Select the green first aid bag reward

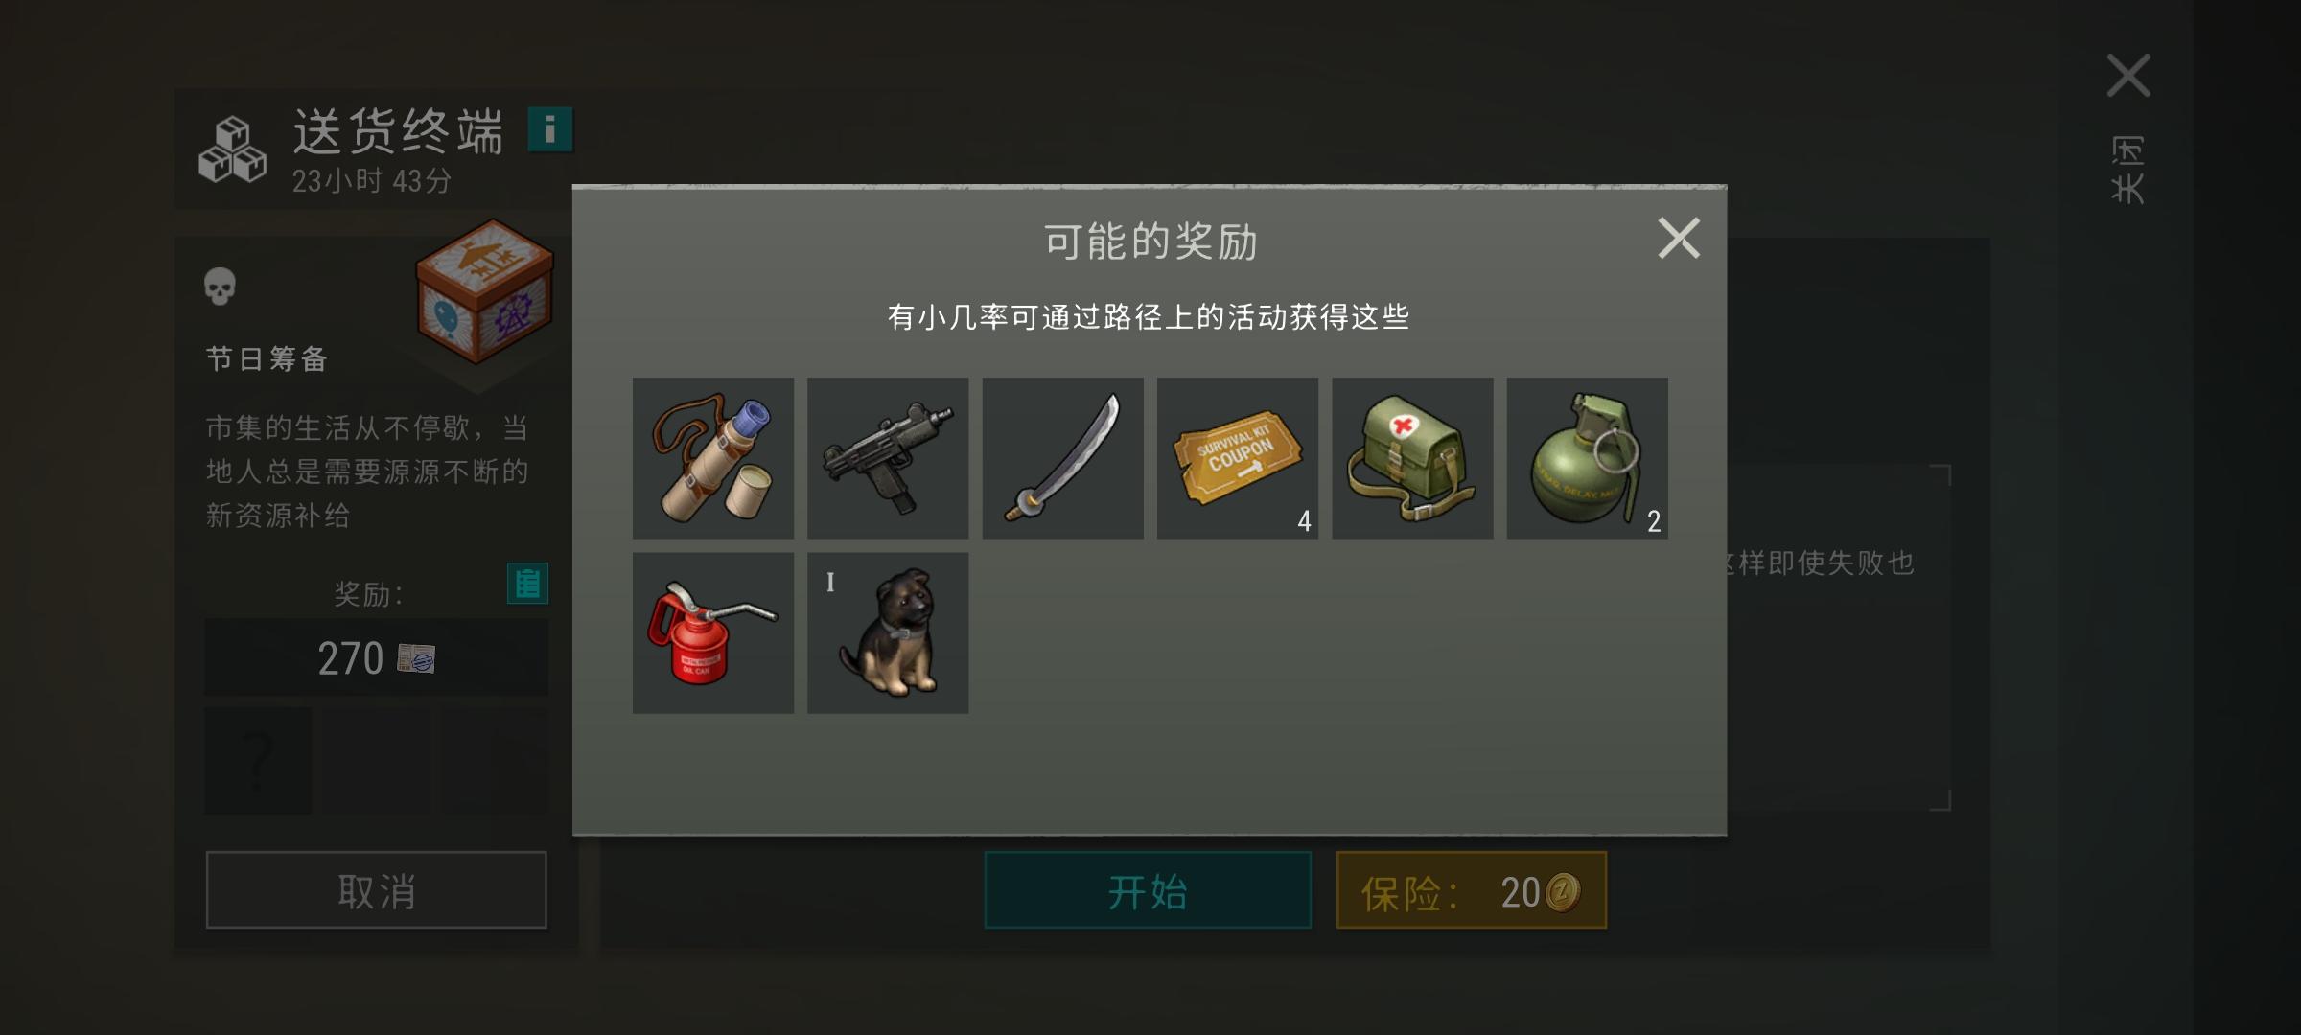point(1412,458)
